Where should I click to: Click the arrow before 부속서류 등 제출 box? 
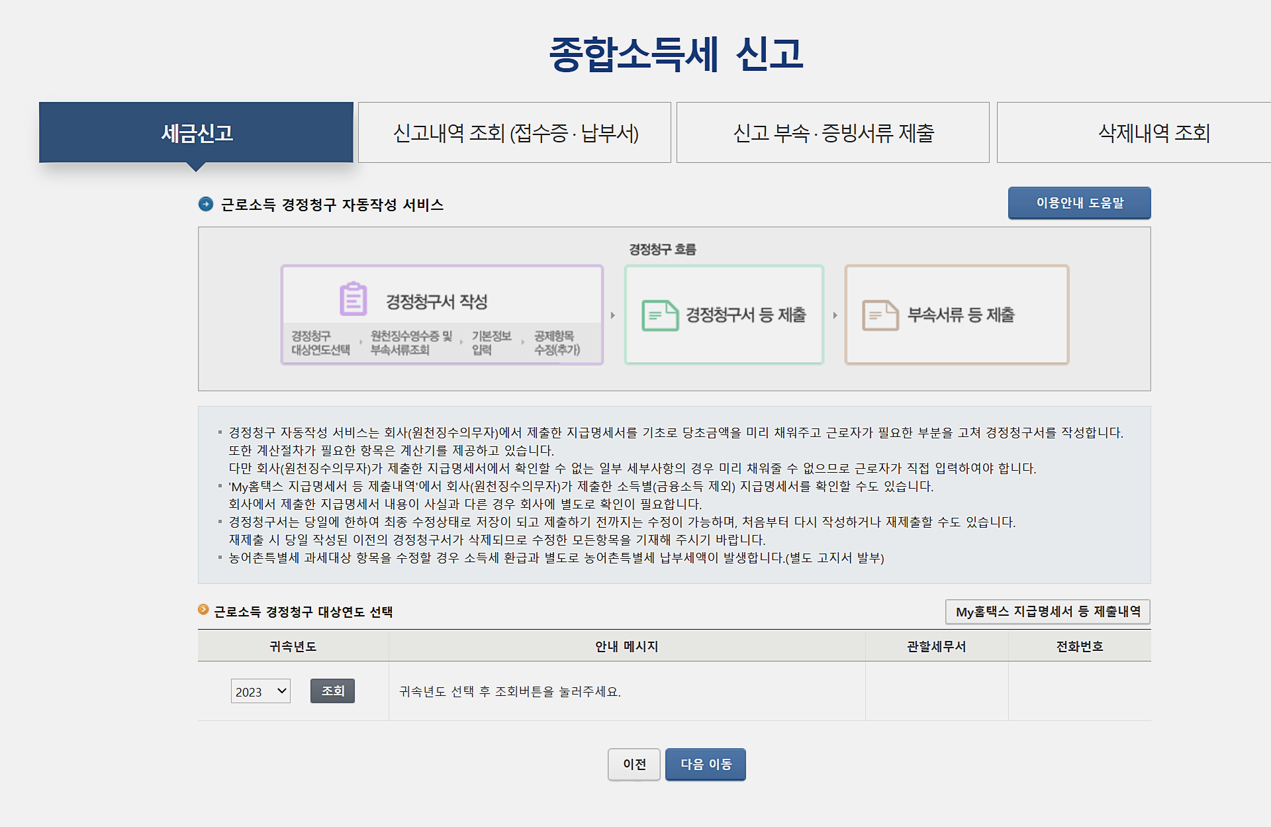click(835, 315)
